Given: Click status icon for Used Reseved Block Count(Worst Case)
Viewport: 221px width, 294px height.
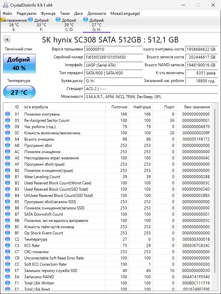Looking at the screenshot, I should (8, 183).
